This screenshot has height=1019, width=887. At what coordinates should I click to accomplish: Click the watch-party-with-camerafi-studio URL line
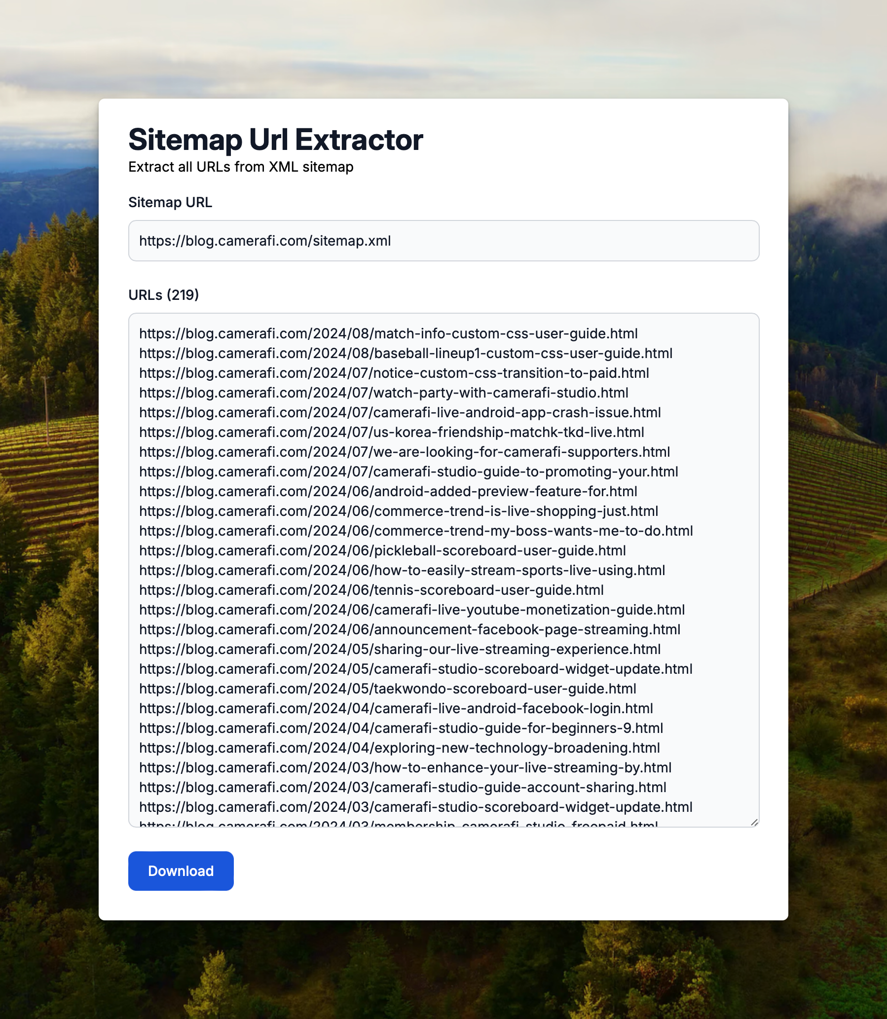[384, 393]
